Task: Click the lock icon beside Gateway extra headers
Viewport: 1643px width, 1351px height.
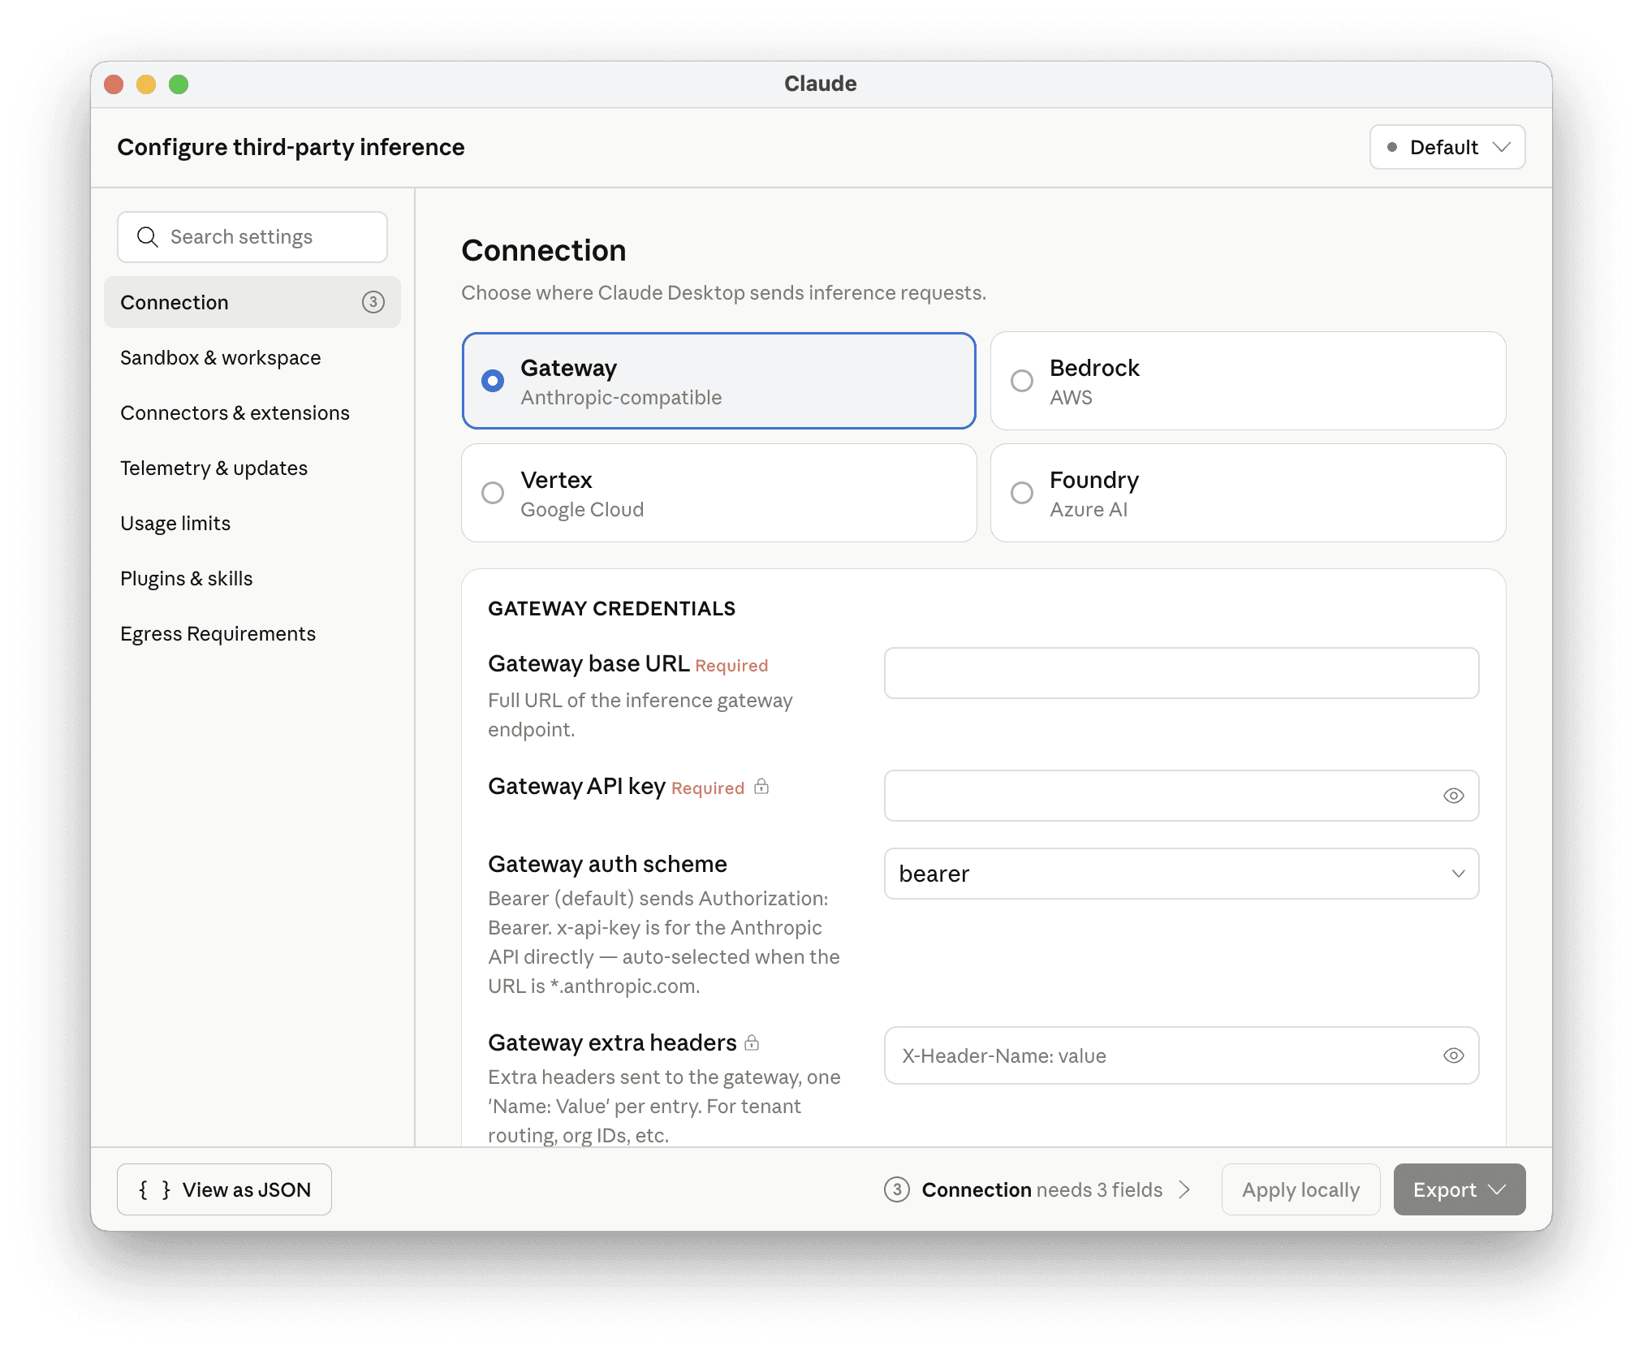Action: (752, 1042)
